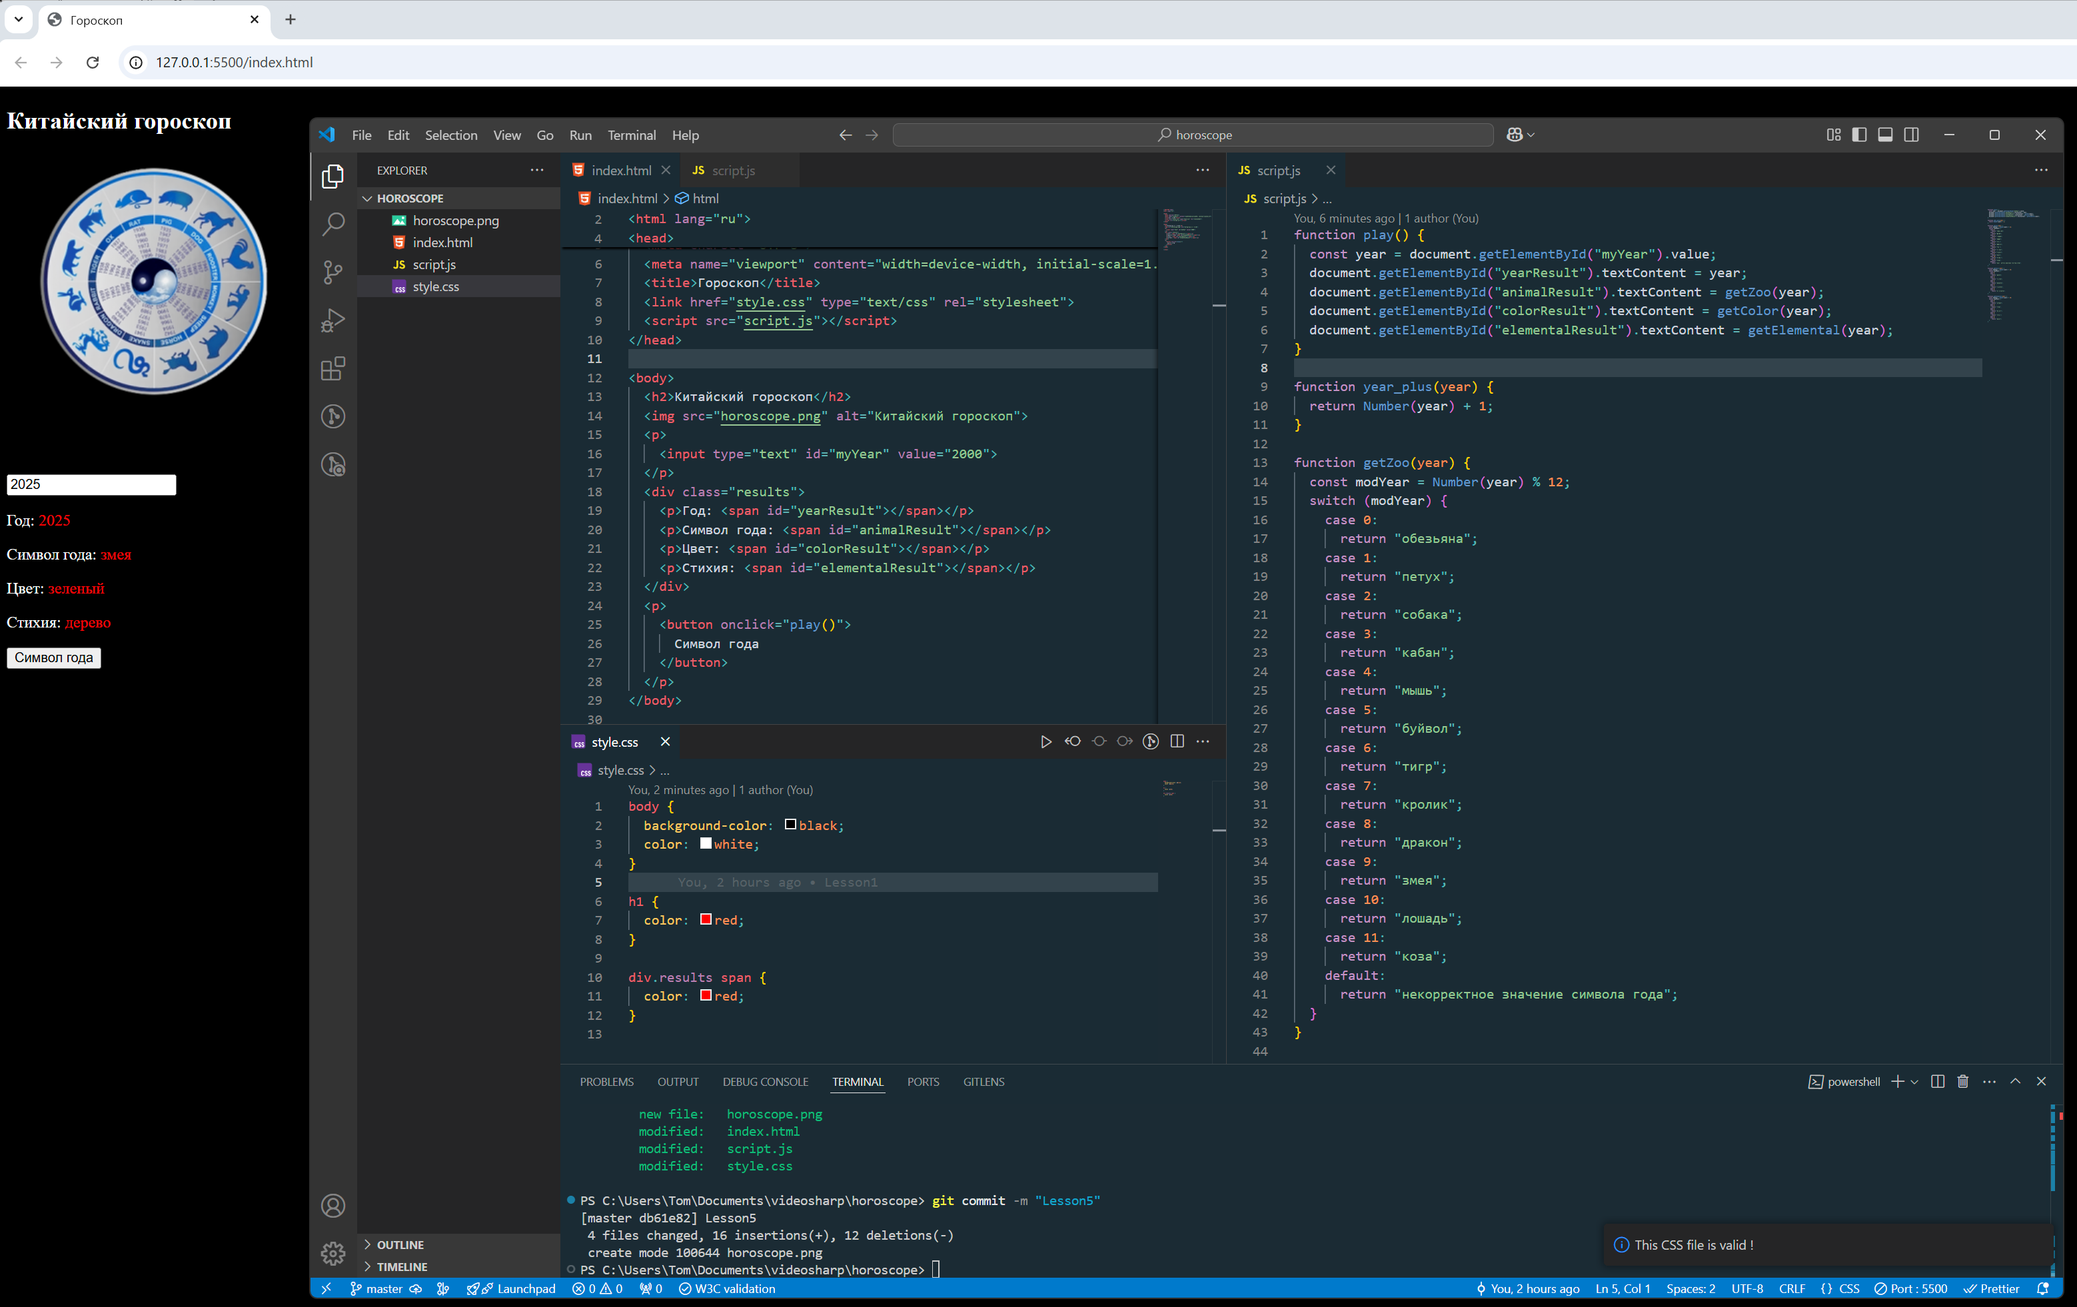Click the horoscope search command center
The image size is (2077, 1307).
click(x=1193, y=135)
